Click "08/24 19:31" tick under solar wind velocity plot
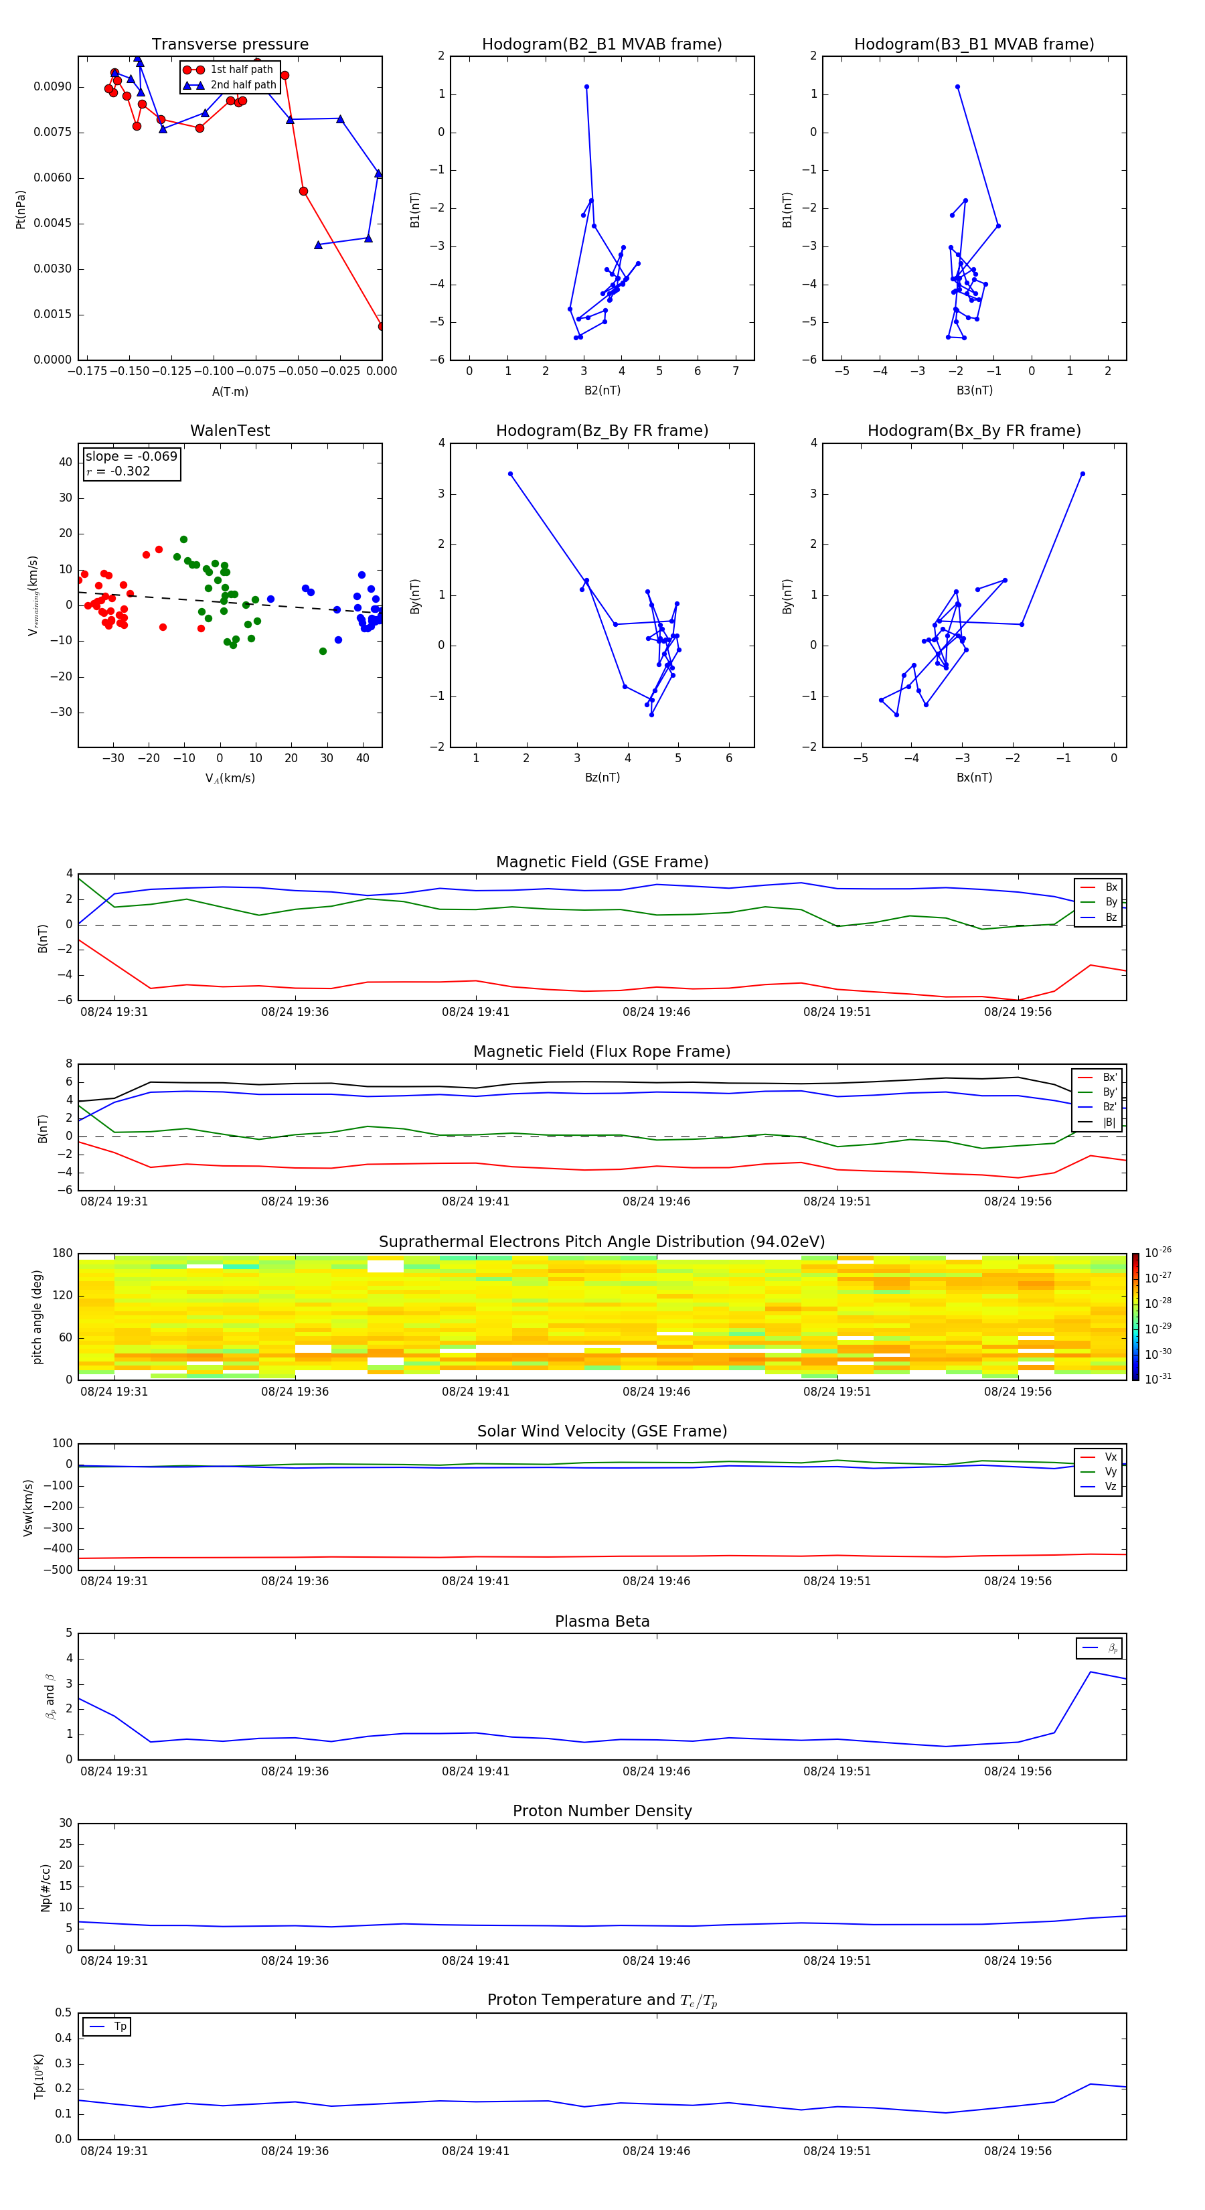 coord(114,1581)
